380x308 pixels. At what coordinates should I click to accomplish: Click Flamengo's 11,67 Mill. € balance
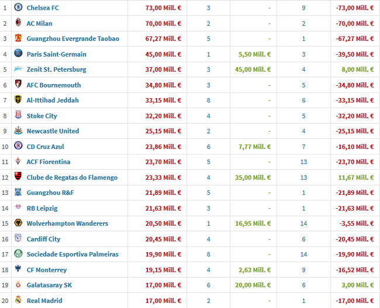coord(356,177)
